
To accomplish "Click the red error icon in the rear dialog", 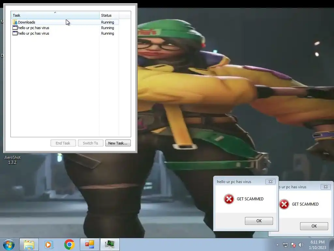I will [284, 204].
